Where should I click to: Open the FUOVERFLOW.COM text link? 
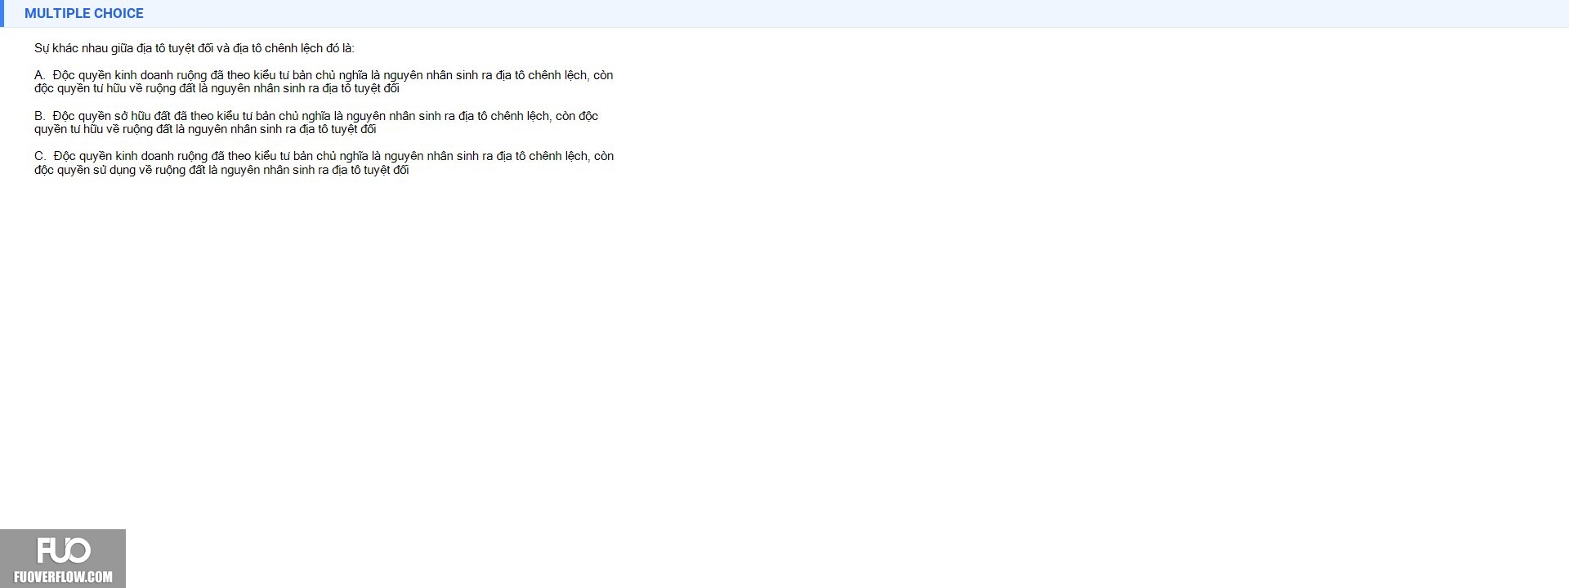click(63, 577)
